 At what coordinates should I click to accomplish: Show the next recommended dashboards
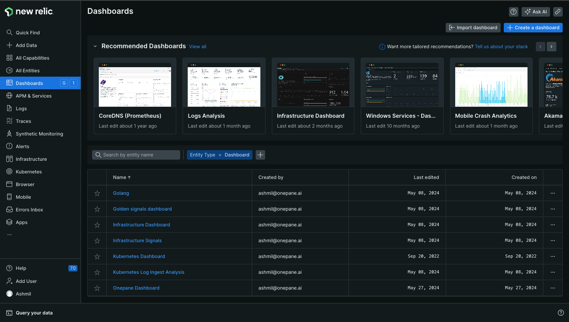552,47
